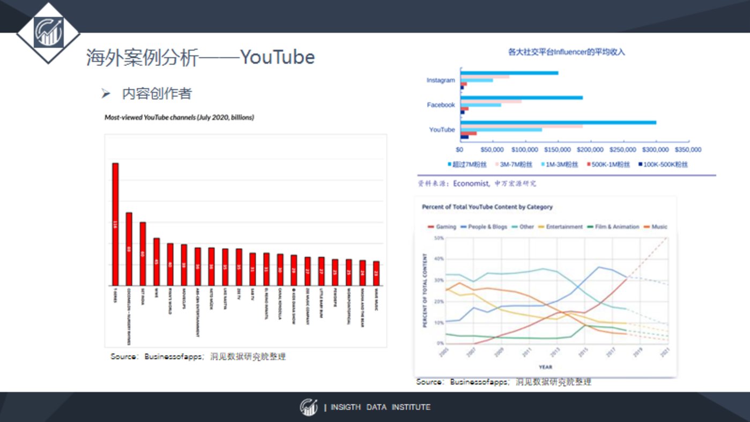Click the T-SERIES axis label
Viewport: 750px width, 422px height.
115,295
